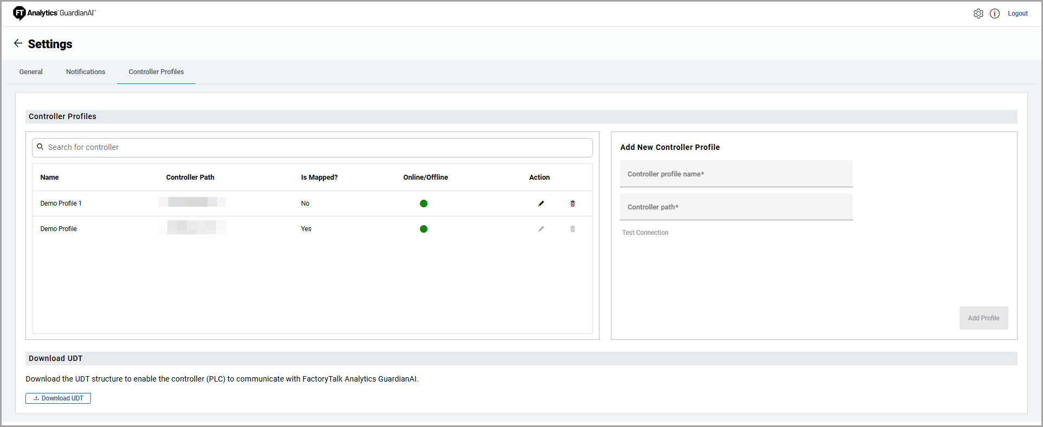Click the pencil icon for Demo Profile
Image resolution: width=1043 pixels, height=427 pixels.
coord(540,229)
